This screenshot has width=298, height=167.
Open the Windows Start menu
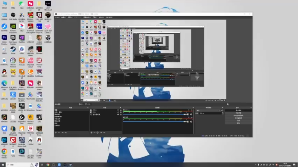pos(3,165)
